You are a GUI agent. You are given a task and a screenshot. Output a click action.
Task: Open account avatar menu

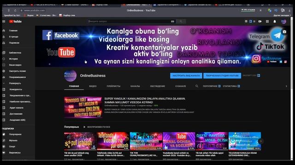click(x=284, y=22)
